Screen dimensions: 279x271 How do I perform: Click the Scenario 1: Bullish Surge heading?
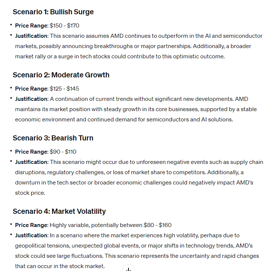tap(53, 12)
